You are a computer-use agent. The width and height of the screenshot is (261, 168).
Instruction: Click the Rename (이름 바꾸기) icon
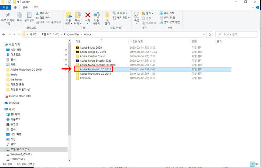point(97,15)
